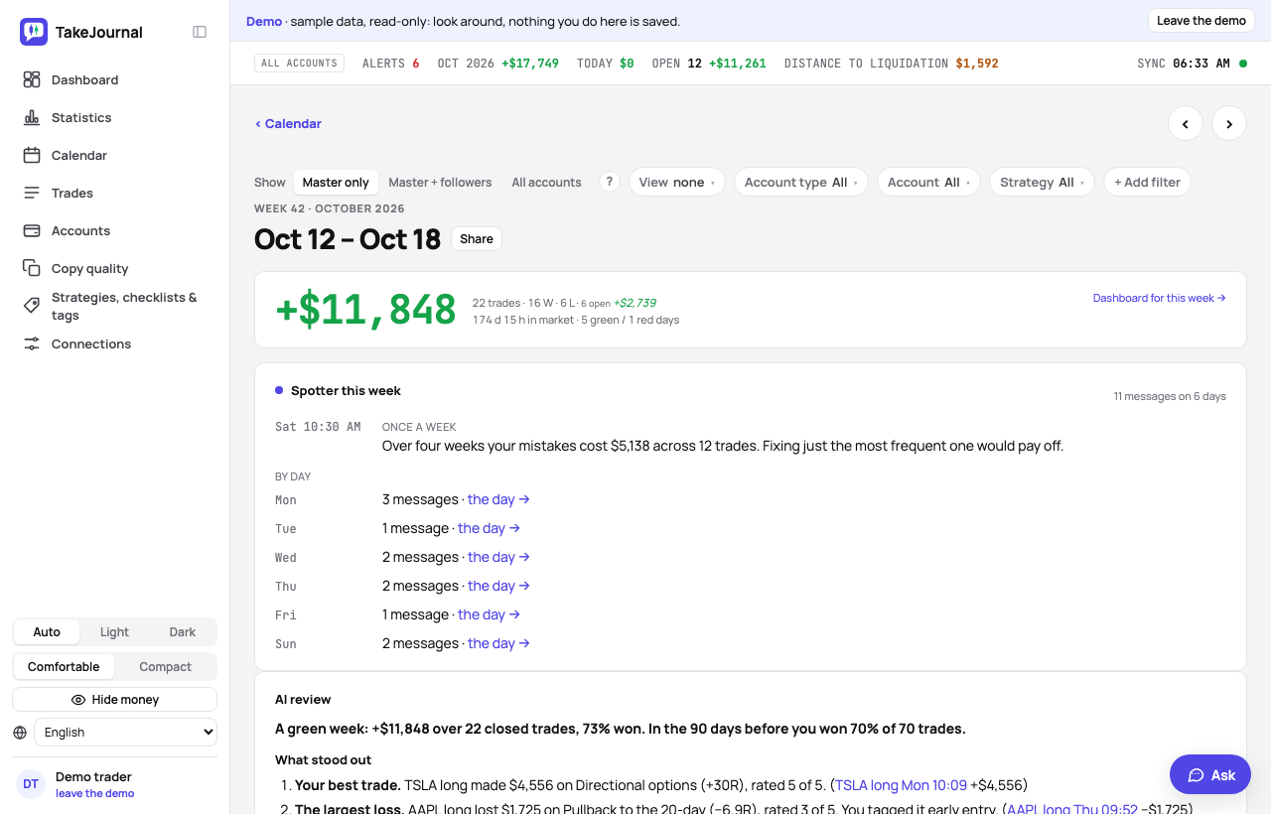Select Master + followers scope

point(440,183)
